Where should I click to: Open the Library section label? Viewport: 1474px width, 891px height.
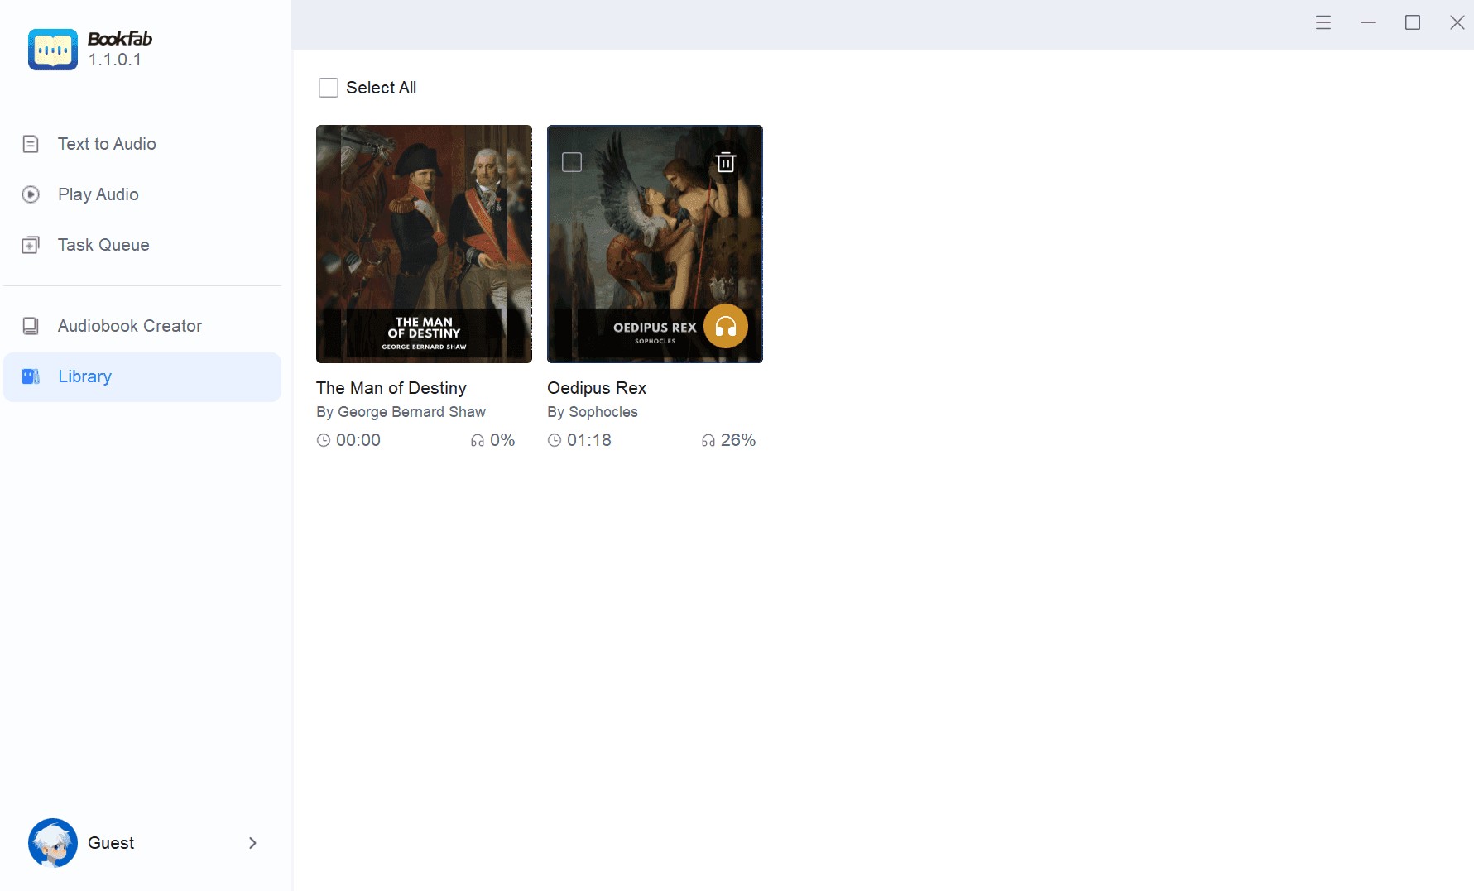[x=84, y=376]
